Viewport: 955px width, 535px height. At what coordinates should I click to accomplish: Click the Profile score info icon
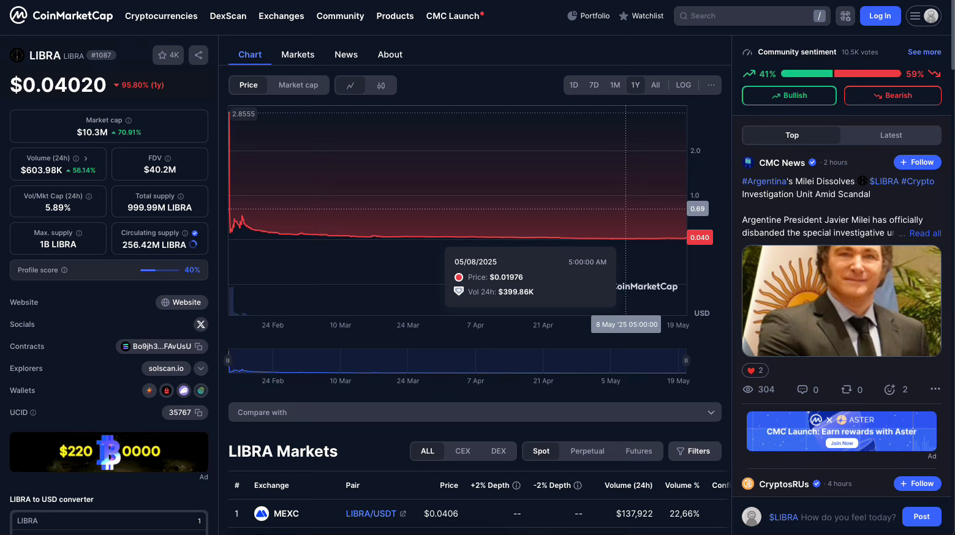coord(64,270)
